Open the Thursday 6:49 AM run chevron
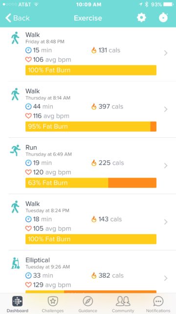Screen dimensions: 176x314 165,166
